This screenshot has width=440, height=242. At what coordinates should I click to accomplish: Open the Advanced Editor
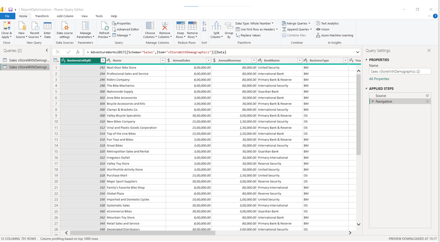[125, 29]
